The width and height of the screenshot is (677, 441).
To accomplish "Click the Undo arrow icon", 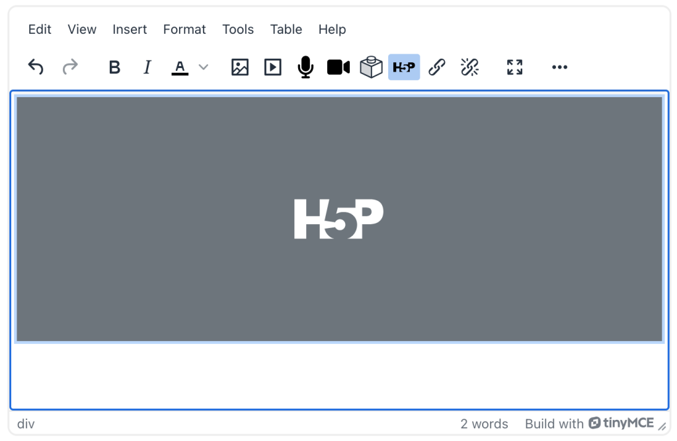I will click(x=36, y=67).
